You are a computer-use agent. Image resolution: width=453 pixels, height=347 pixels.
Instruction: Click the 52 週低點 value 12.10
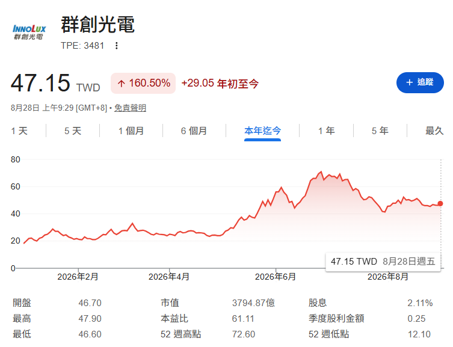(x=419, y=334)
